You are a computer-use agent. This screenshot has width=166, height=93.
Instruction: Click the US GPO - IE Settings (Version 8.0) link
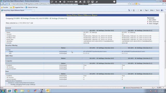[x=26, y=18]
